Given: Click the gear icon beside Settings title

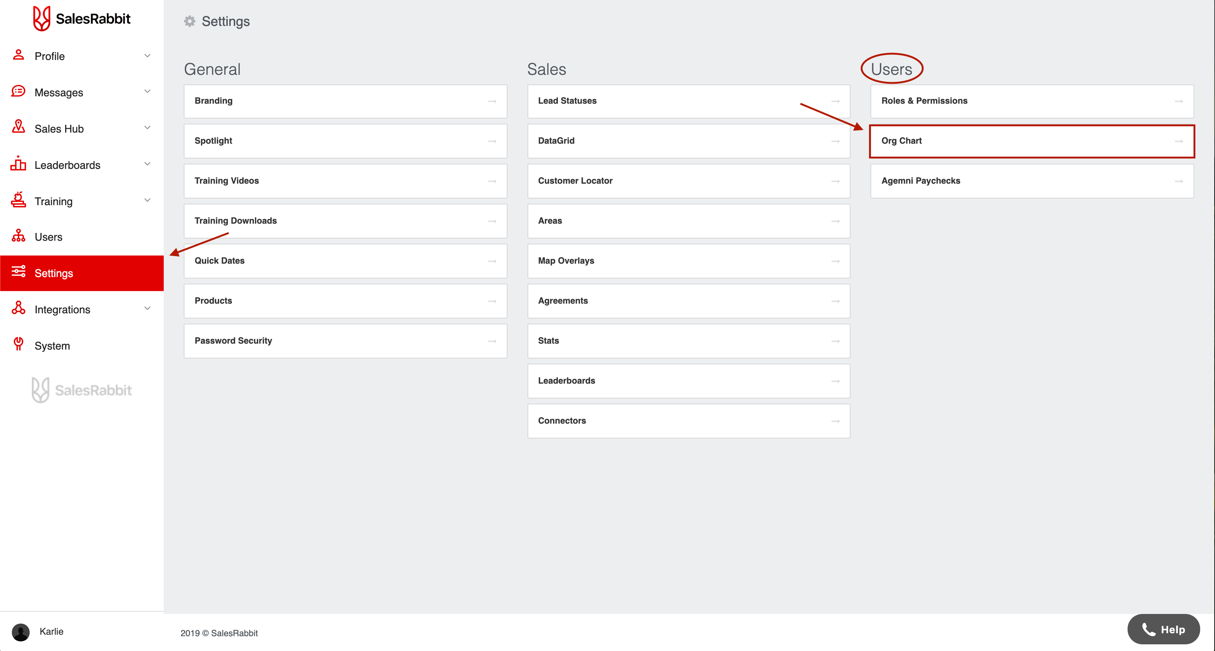Looking at the screenshot, I should click(x=190, y=21).
